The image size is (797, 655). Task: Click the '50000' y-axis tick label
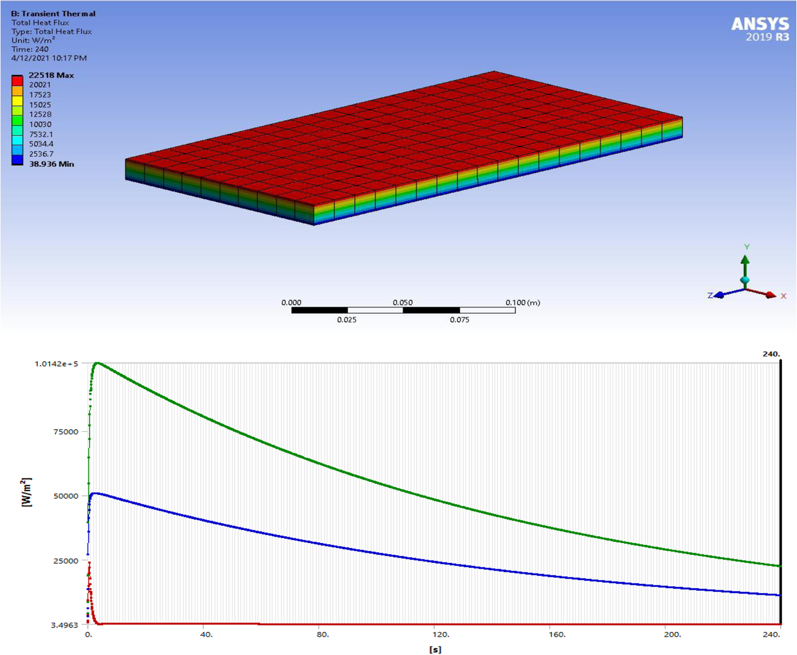click(66, 496)
